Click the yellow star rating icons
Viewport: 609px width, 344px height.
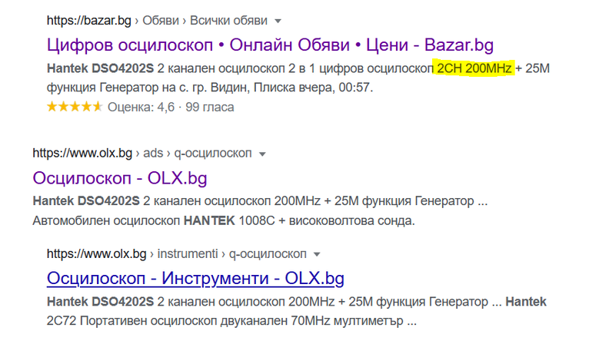point(74,107)
